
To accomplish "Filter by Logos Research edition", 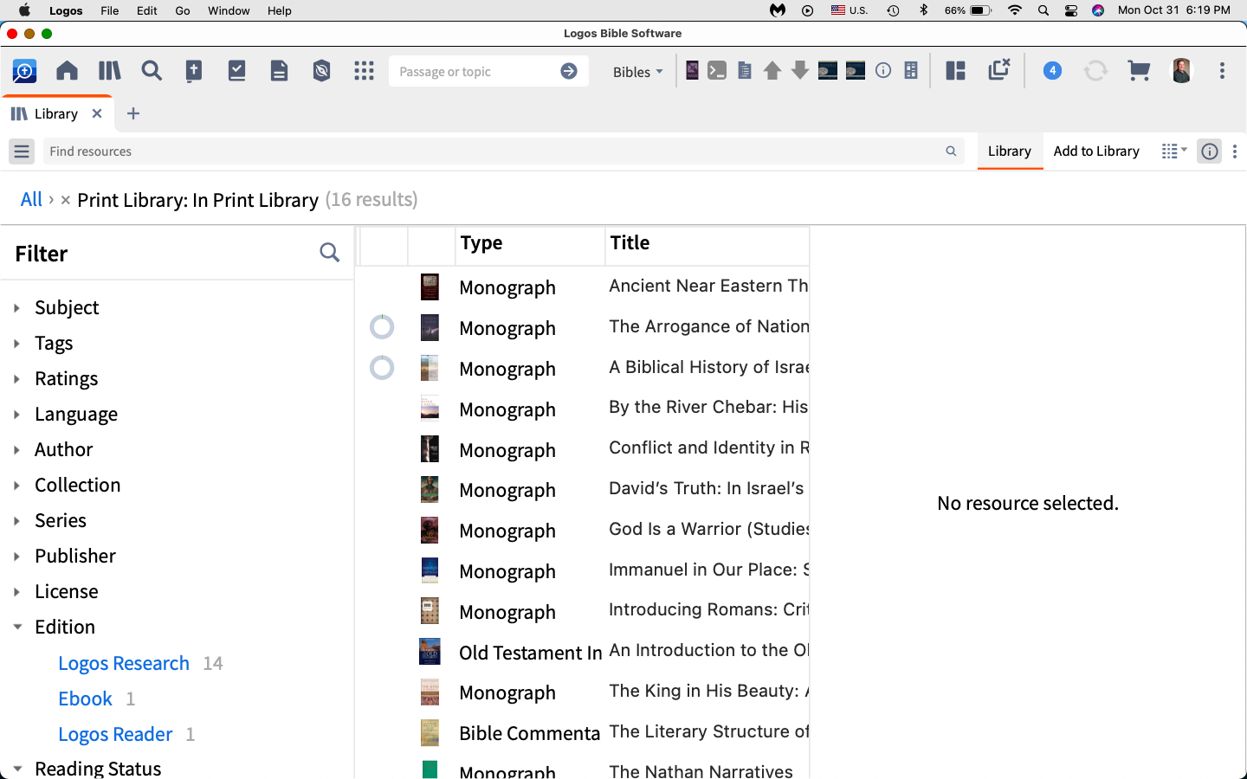I will [x=124, y=663].
